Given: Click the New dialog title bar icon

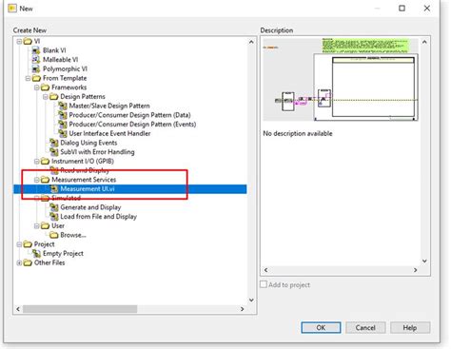Looking at the screenshot, I should point(12,9).
